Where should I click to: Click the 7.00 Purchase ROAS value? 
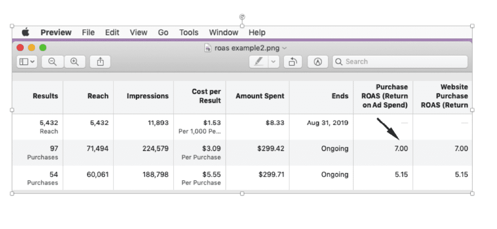coord(401,149)
